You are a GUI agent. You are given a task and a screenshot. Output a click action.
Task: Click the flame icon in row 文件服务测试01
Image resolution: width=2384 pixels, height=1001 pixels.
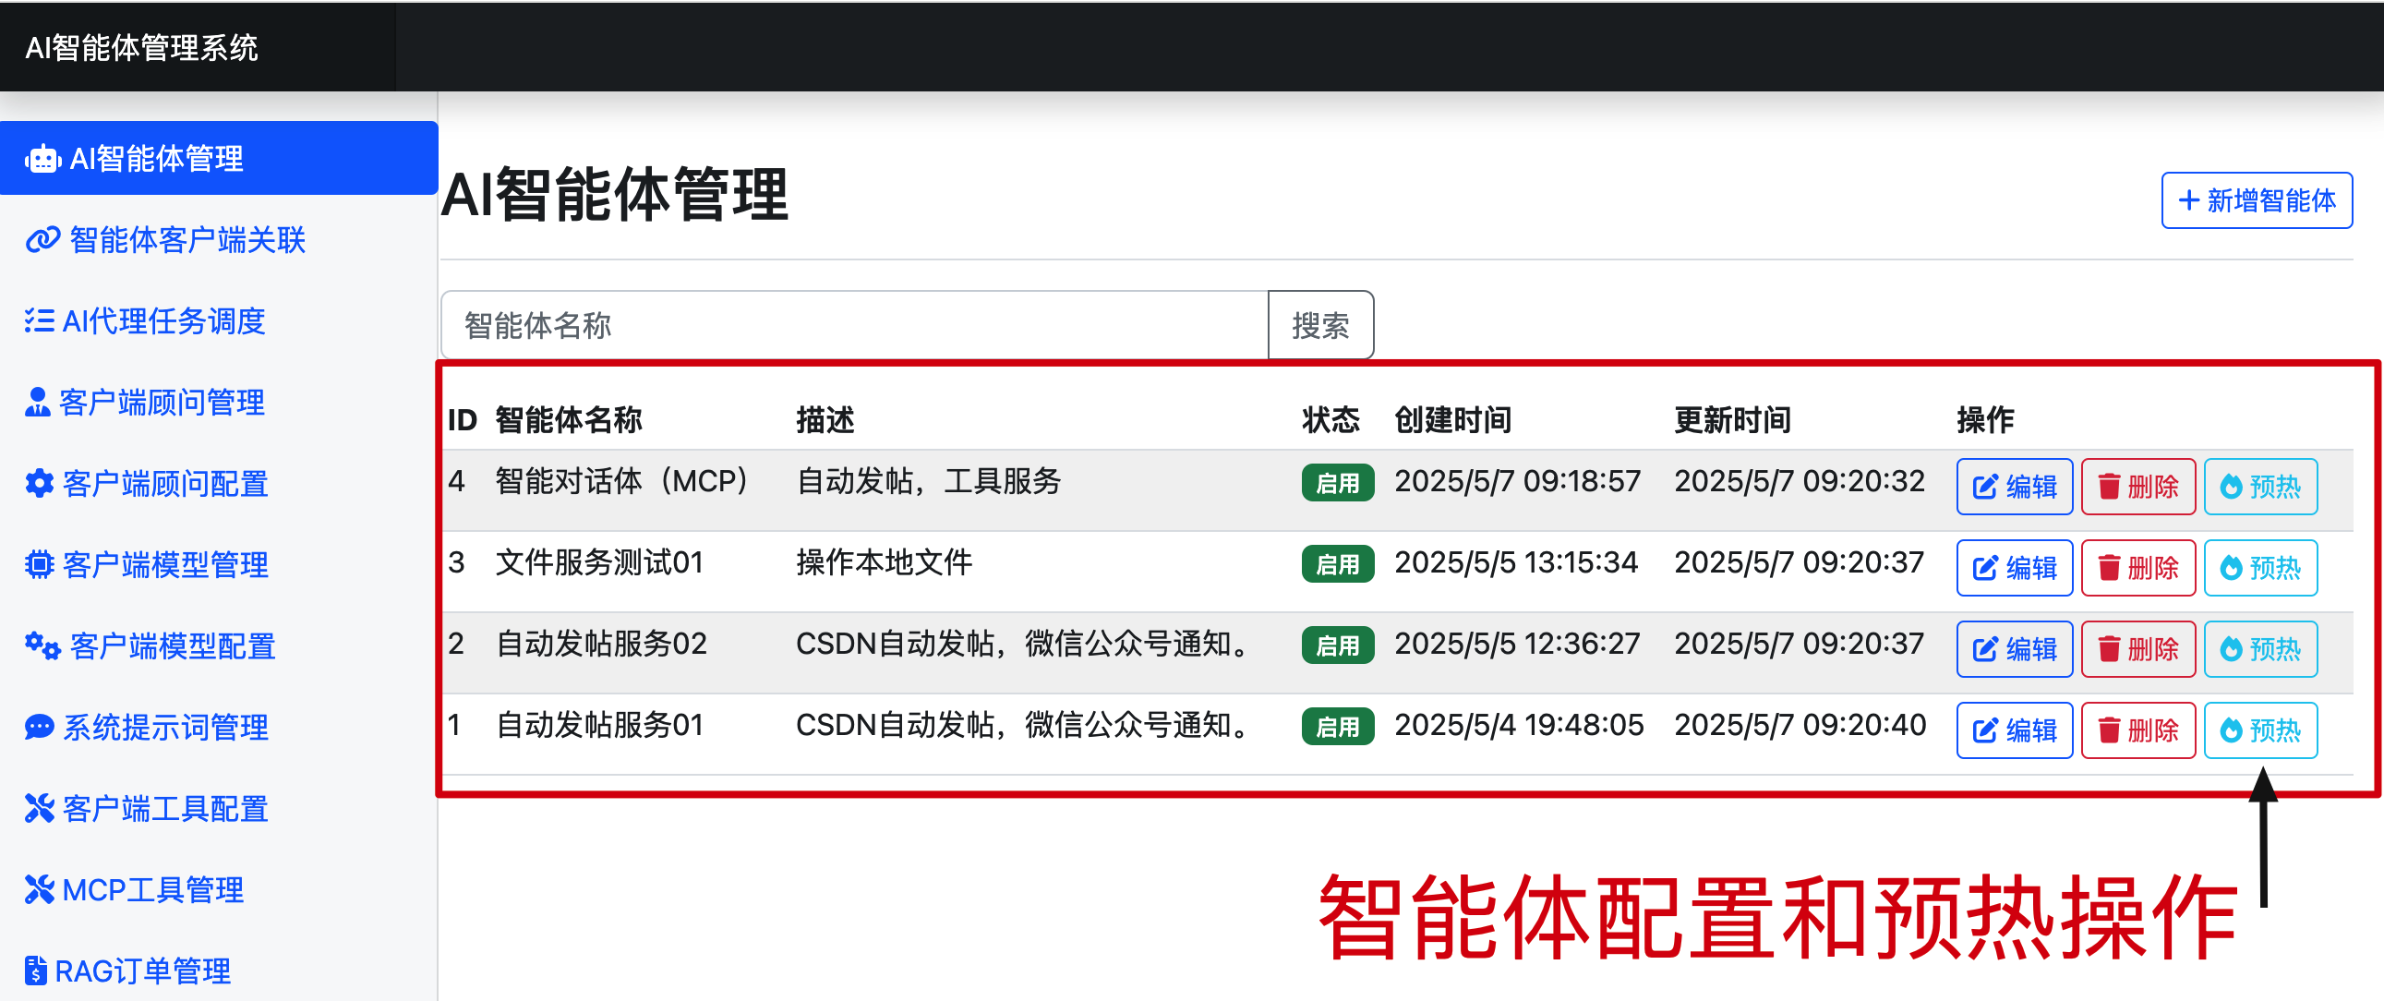2232,569
